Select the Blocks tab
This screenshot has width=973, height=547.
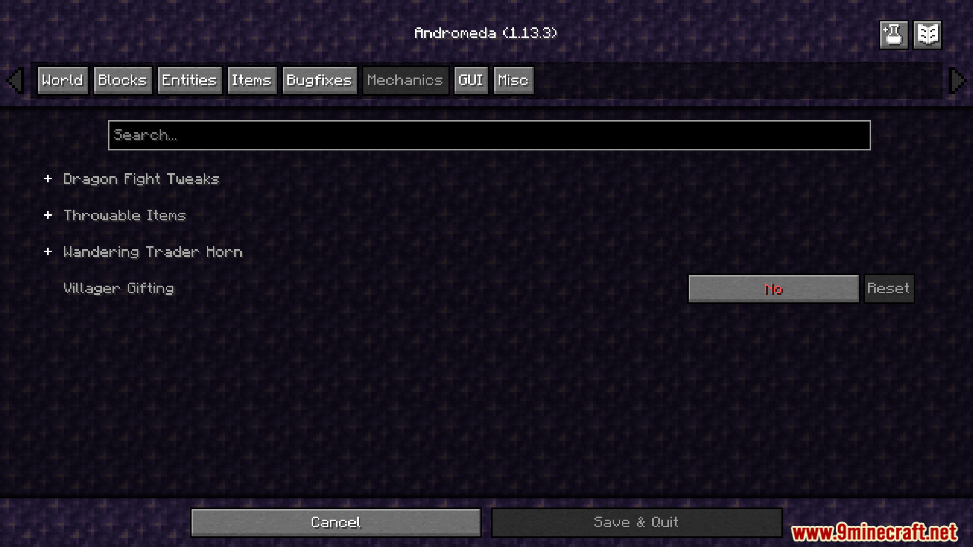122,80
